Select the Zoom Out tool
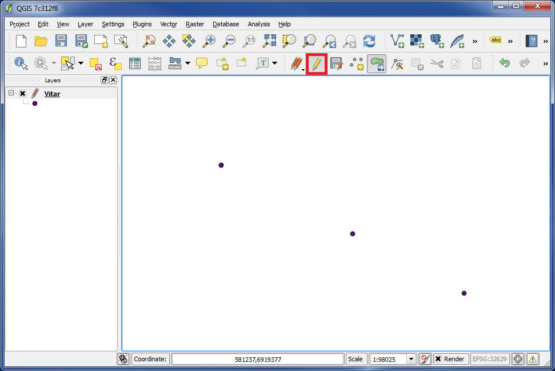Viewport: 555px width, 371px height. pos(229,41)
